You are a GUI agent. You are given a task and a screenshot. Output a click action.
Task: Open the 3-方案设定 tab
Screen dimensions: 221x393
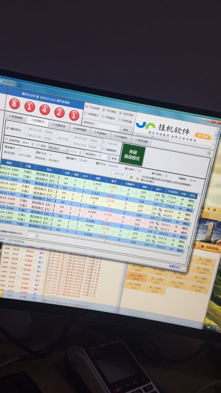[59, 125]
